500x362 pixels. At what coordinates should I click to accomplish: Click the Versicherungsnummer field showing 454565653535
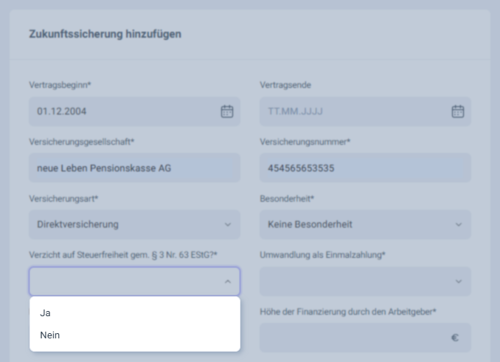[x=365, y=168]
